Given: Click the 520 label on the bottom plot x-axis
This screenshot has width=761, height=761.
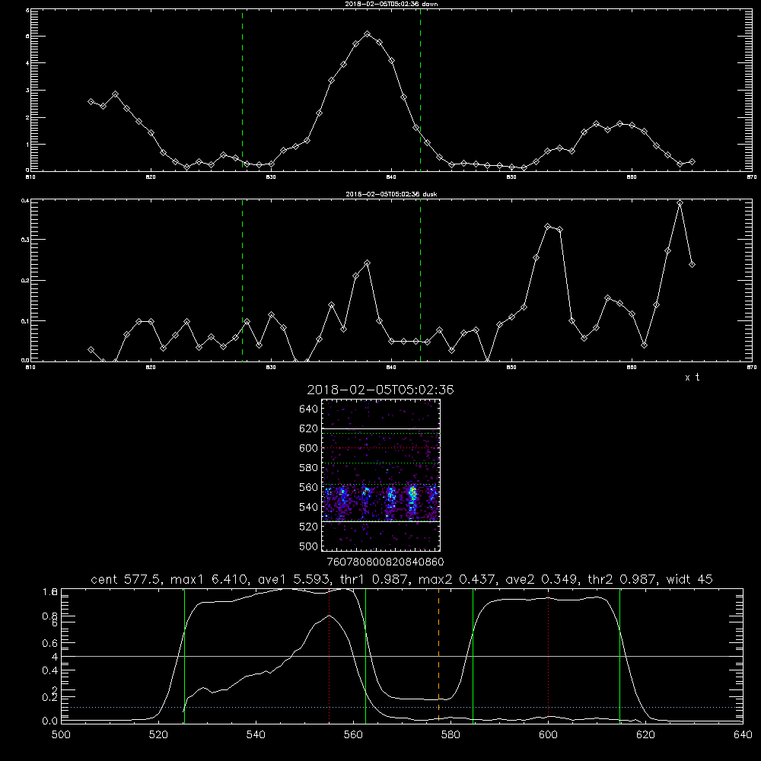Looking at the screenshot, I should pos(158,734).
